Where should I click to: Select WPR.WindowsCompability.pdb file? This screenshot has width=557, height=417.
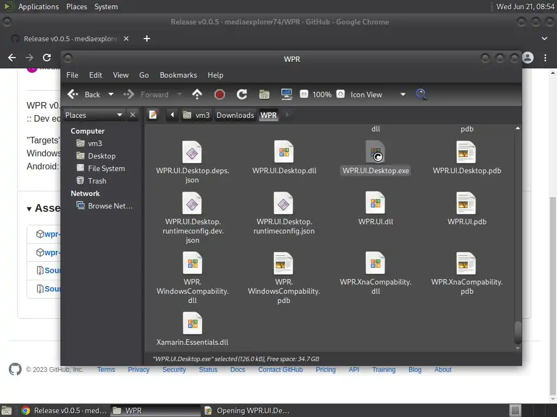click(284, 278)
